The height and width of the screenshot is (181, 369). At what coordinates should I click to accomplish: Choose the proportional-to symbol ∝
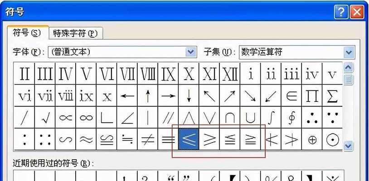pos(65,117)
